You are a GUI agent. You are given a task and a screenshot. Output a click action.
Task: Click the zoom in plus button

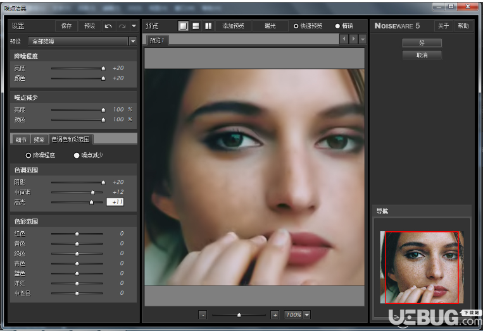275,315
